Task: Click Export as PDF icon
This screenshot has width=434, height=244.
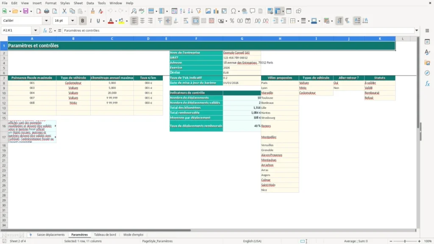Action: (x=39, y=11)
